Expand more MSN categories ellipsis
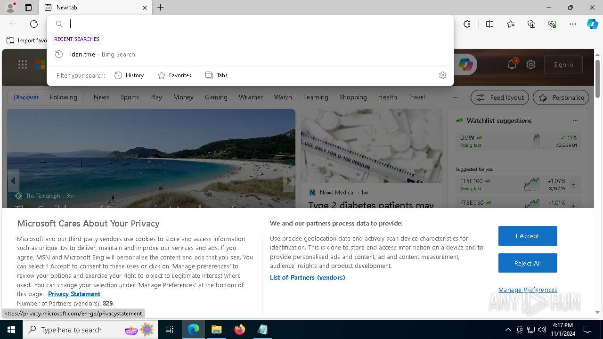603x339 pixels. click(455, 97)
